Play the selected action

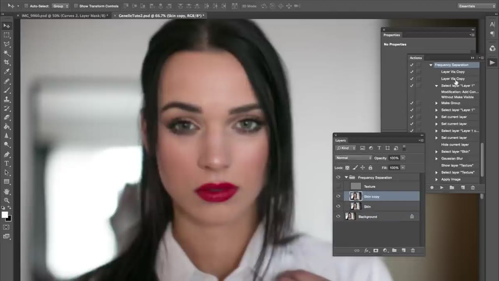coord(442,187)
